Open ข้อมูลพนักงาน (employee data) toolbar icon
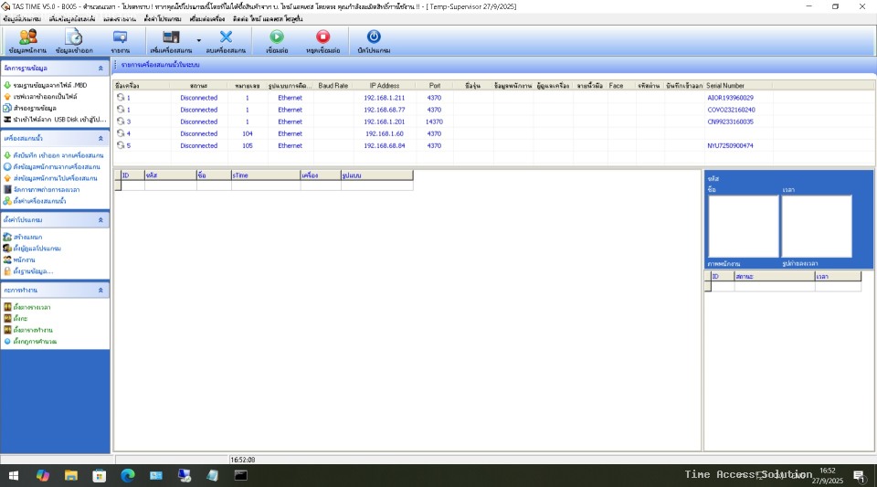This screenshot has width=877, height=487. [x=27, y=40]
